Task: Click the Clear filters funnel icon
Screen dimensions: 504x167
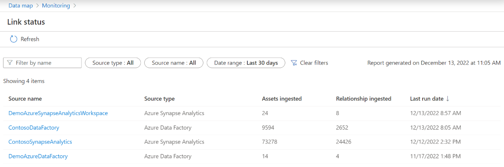Action: (294, 63)
